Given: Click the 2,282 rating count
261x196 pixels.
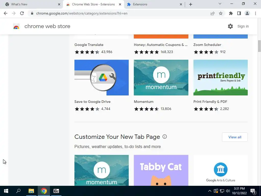Looking at the screenshot, I should (224, 109).
